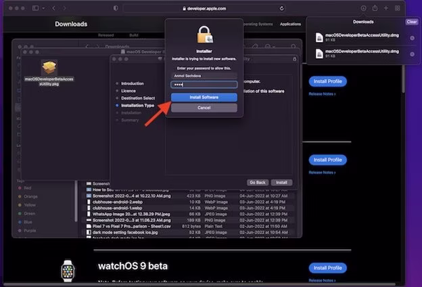The height and width of the screenshot is (287, 422).
Task: Select the second macOSDeveloperBetaAccessUtility.dmg download
Action: 362,53
